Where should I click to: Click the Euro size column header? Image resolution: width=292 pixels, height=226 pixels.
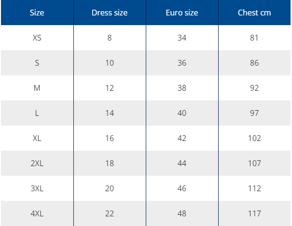182,13
